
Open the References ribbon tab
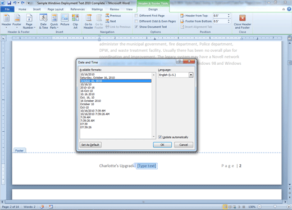pos(77,9)
